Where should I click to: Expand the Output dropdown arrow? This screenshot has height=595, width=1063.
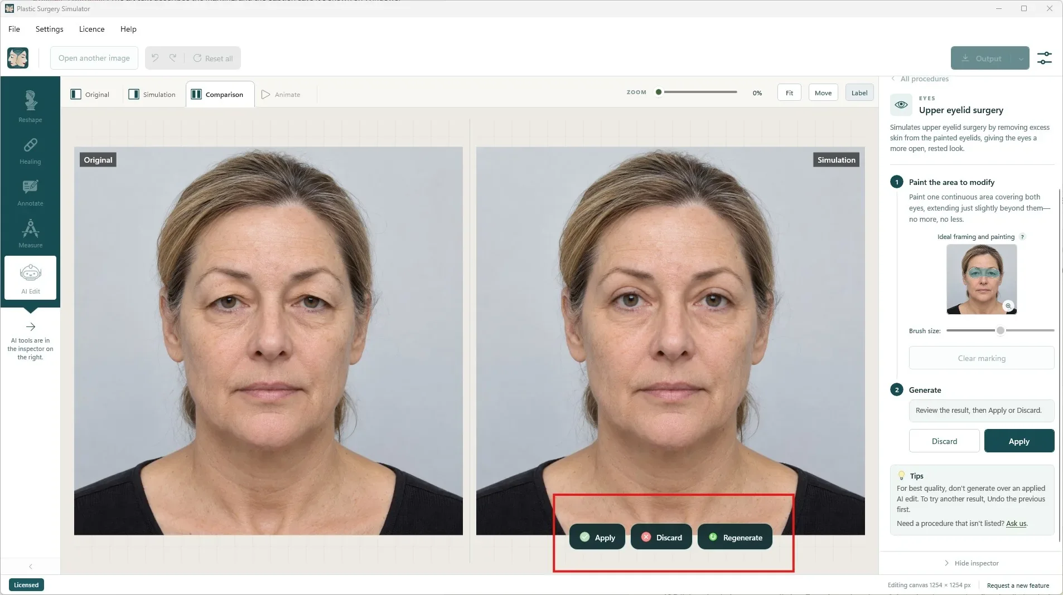tap(1021, 58)
